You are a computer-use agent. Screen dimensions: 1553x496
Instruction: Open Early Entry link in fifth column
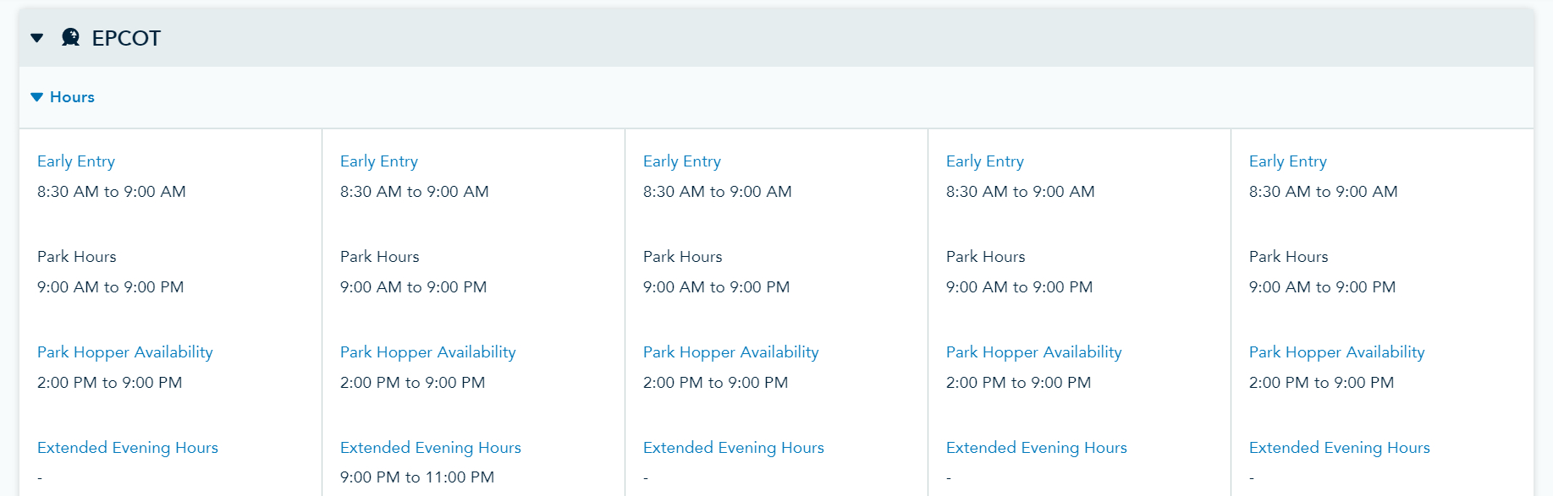tap(1288, 161)
